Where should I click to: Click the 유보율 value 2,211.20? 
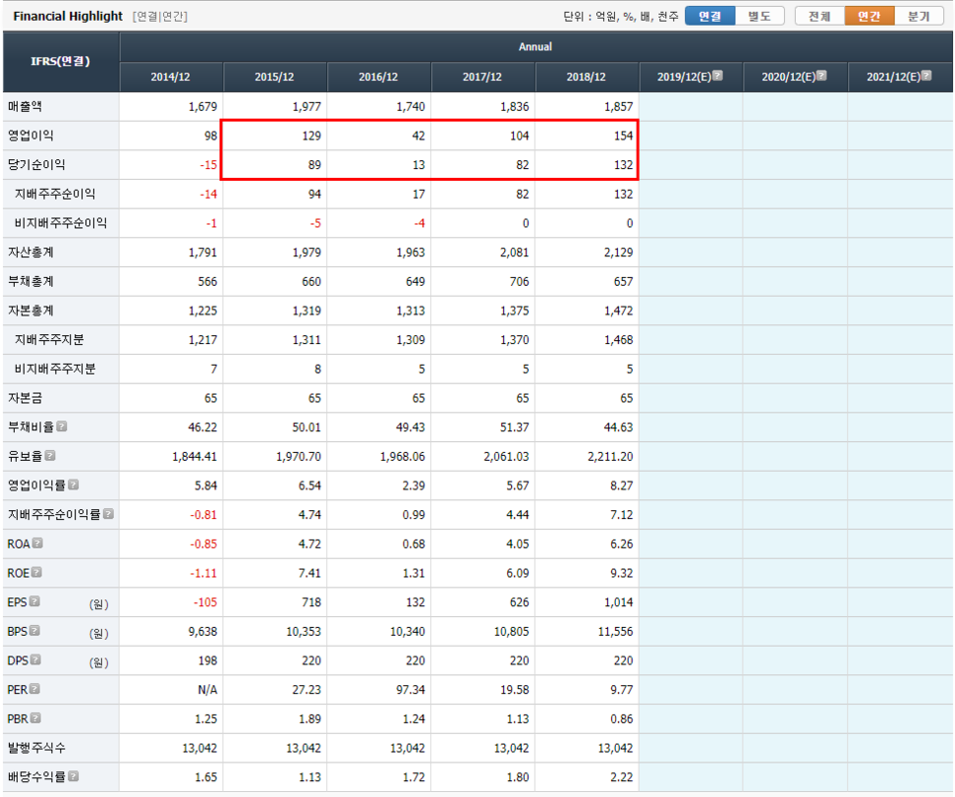[x=610, y=456]
